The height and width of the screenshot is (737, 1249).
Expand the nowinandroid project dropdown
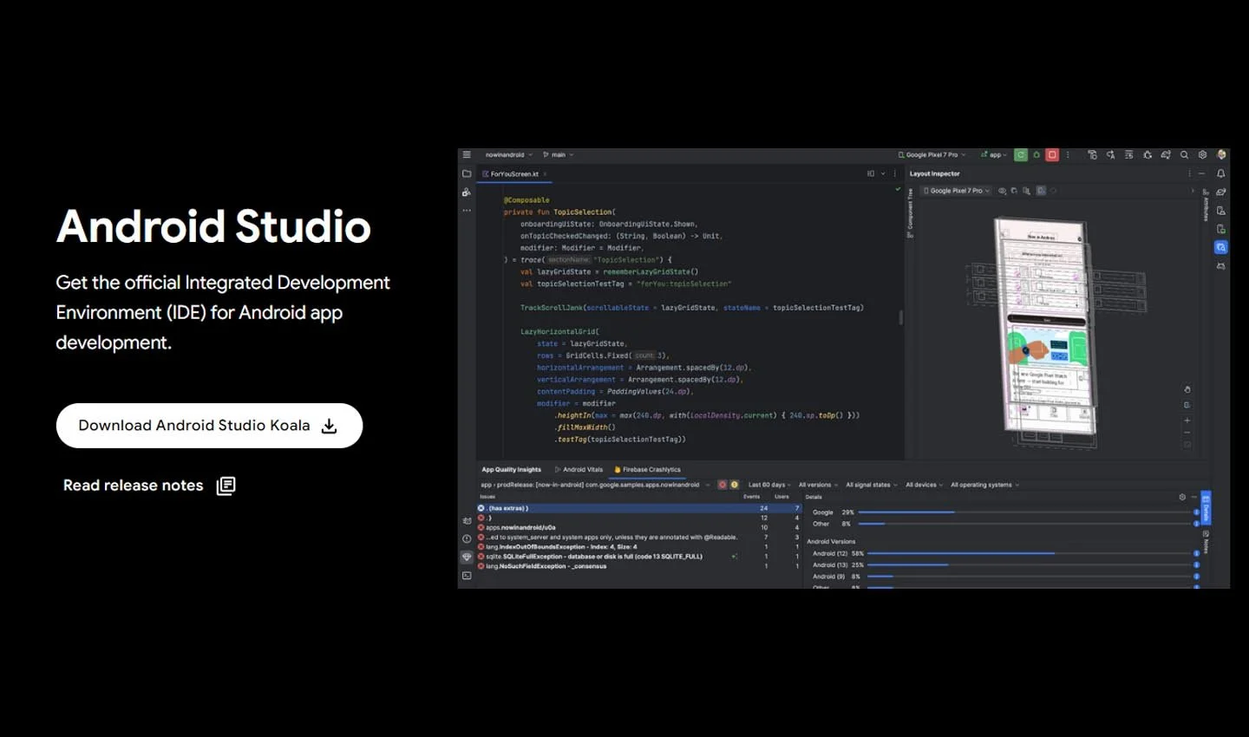pyautogui.click(x=509, y=155)
